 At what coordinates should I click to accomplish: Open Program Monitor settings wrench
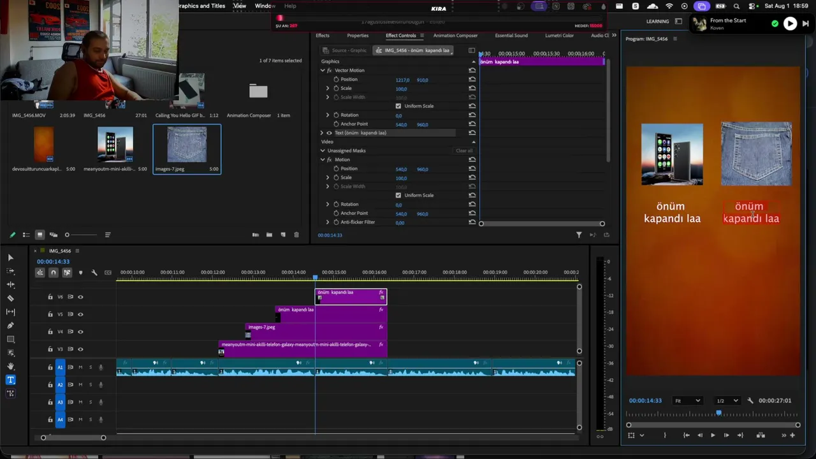750,400
